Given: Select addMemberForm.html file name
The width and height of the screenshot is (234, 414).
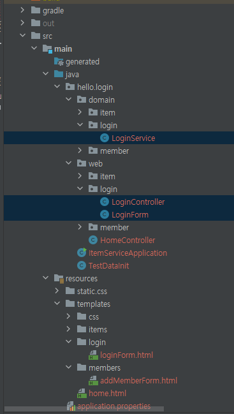Looking at the screenshot, I should point(139,380).
